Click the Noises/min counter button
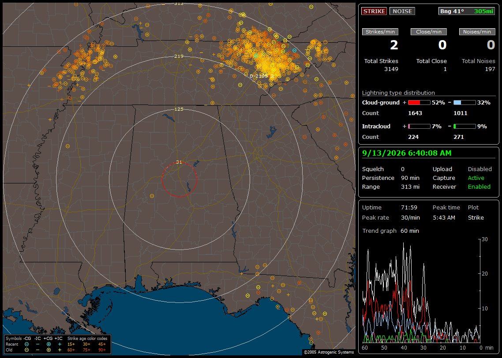502x358 pixels. tap(477, 32)
